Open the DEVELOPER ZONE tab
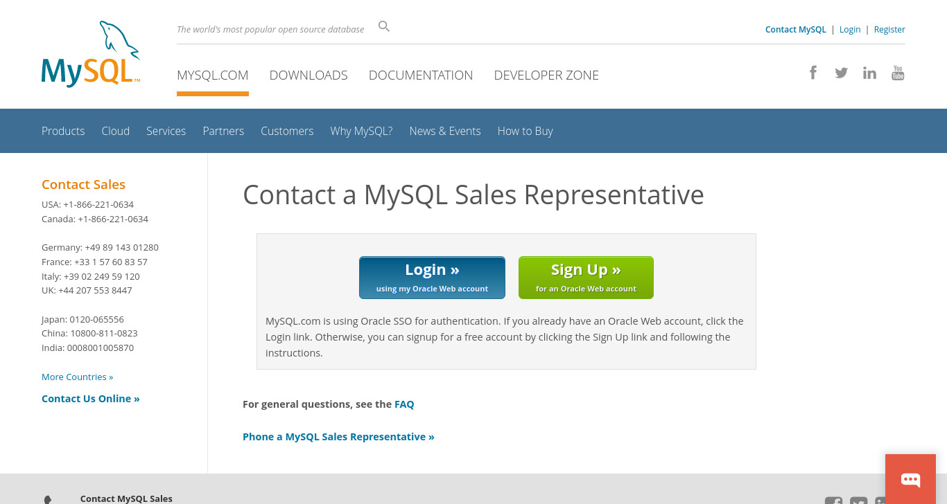Viewport: 947px width, 504px height. 546,75
